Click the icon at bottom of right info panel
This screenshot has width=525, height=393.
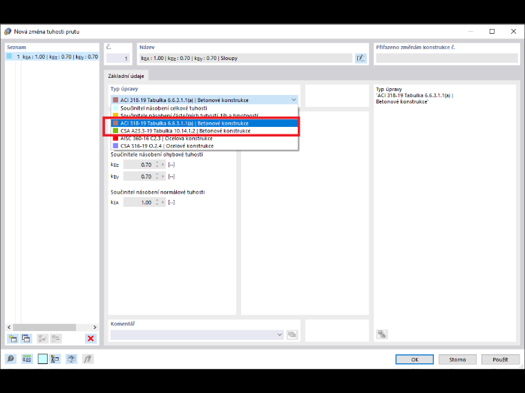pos(382,334)
